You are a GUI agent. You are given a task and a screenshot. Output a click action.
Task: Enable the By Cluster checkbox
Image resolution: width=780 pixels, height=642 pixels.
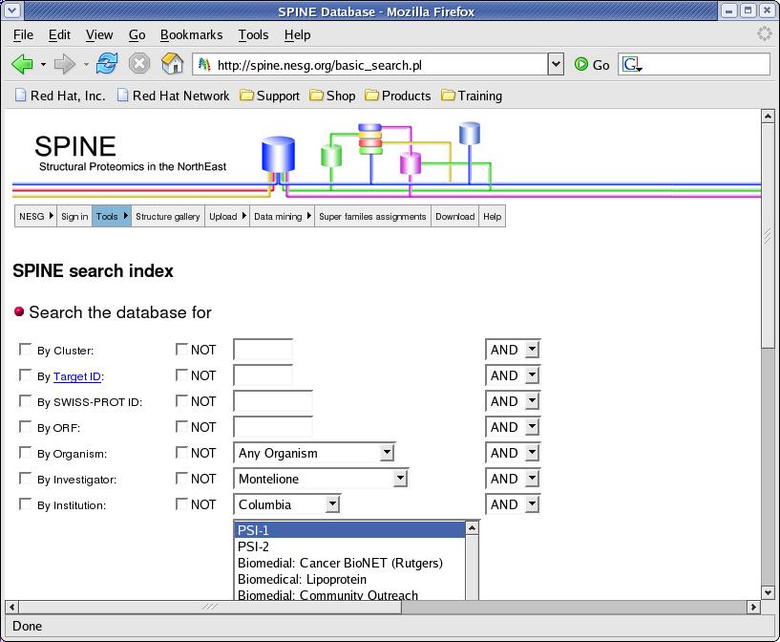(x=26, y=350)
